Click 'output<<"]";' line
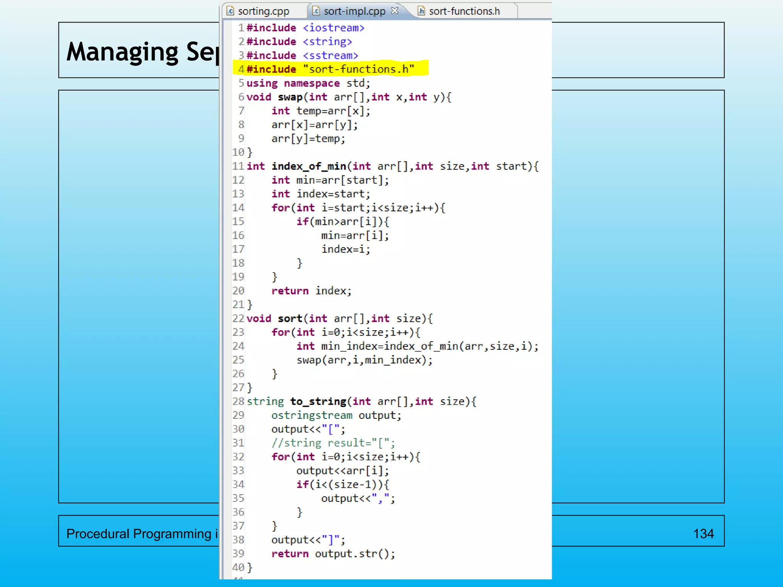This screenshot has width=783, height=587. click(x=309, y=540)
